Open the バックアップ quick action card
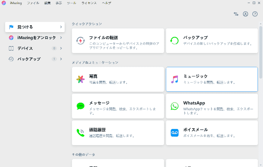The width and height of the screenshot is (263, 167). (212, 41)
